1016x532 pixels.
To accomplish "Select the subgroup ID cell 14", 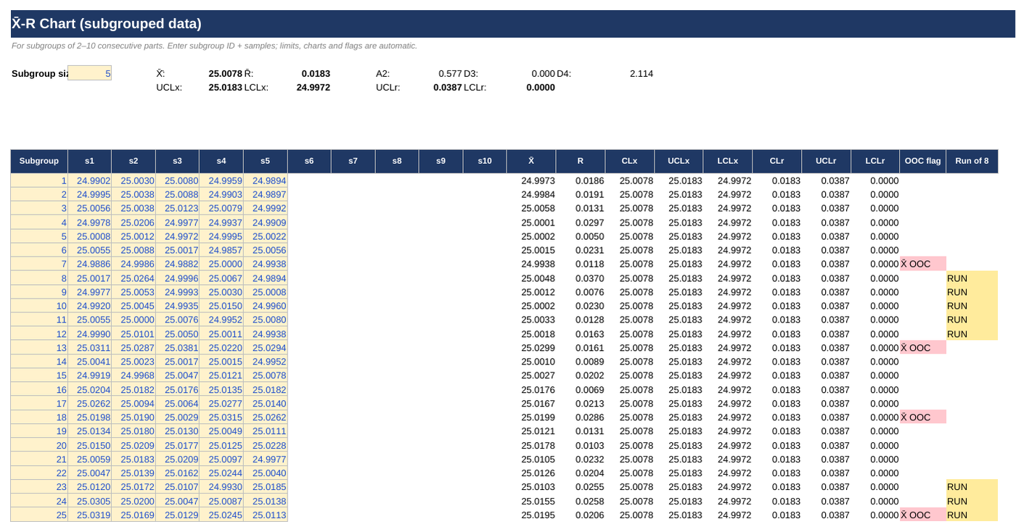I will tap(39, 362).
